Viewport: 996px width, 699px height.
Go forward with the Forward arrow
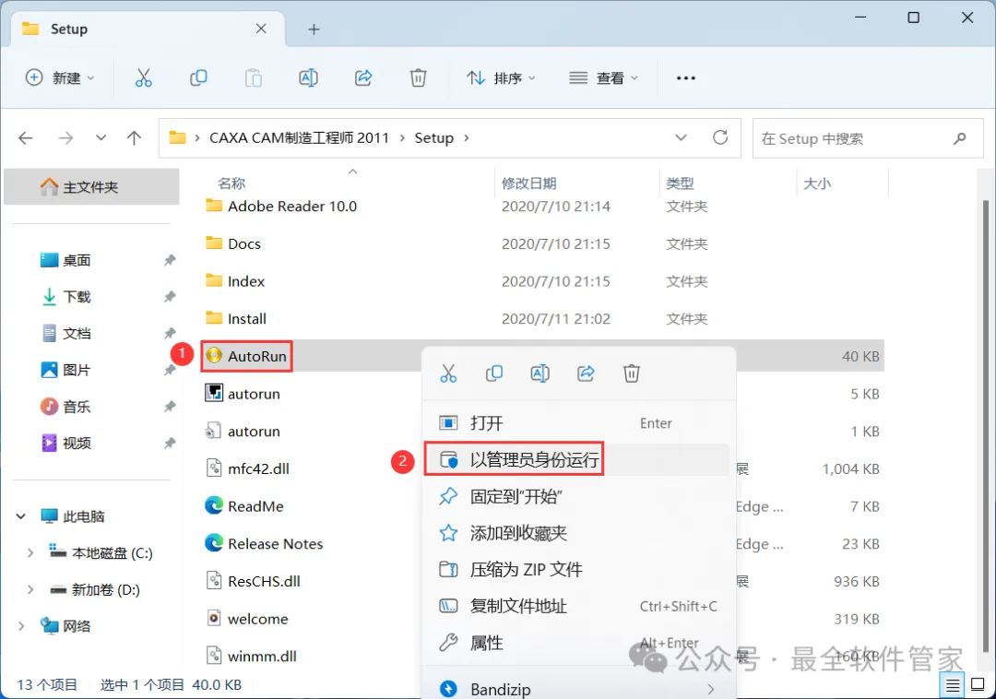coord(65,137)
